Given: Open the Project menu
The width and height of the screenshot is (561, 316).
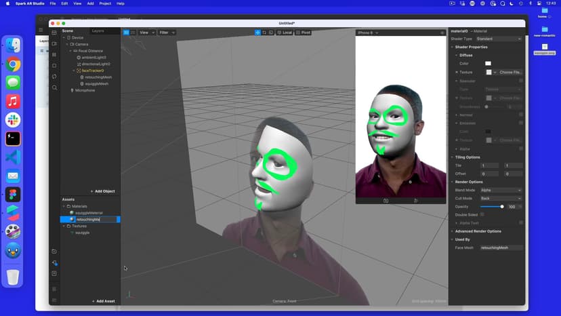Looking at the screenshot, I should click(105, 3).
